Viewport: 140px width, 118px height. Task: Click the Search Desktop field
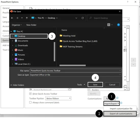pyautogui.click(x=104, y=18)
